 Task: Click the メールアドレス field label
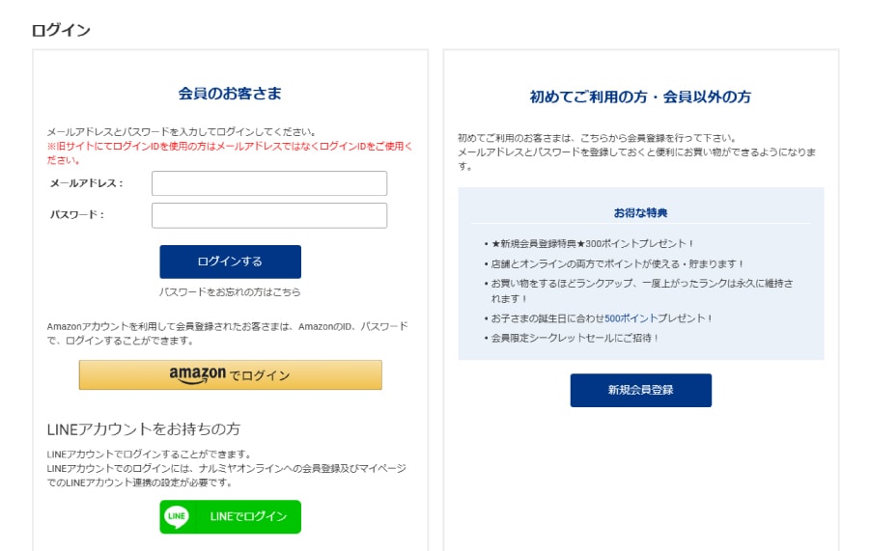[x=87, y=183]
